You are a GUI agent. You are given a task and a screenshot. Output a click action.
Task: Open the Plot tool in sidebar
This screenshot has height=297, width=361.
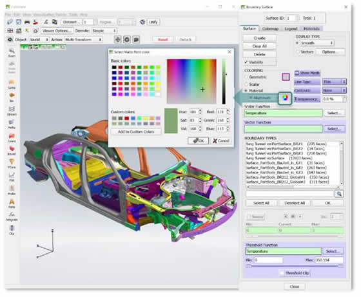pos(12,177)
